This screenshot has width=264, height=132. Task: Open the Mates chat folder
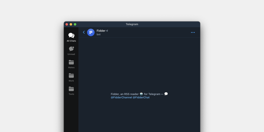coord(71,64)
